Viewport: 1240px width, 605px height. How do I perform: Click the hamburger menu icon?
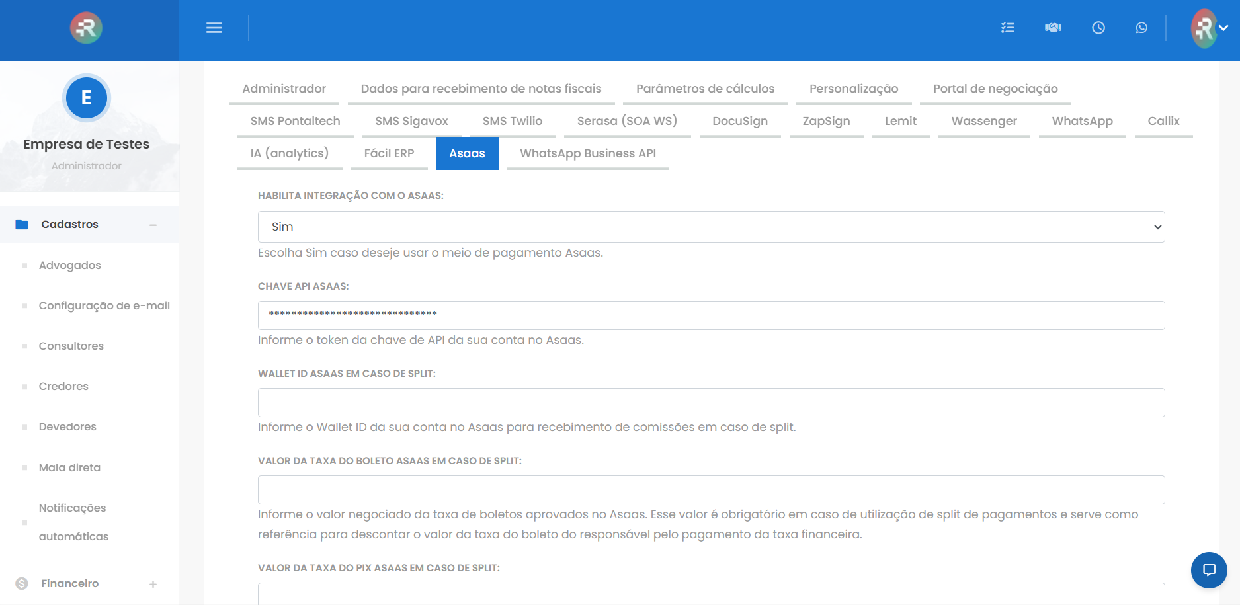click(x=214, y=28)
